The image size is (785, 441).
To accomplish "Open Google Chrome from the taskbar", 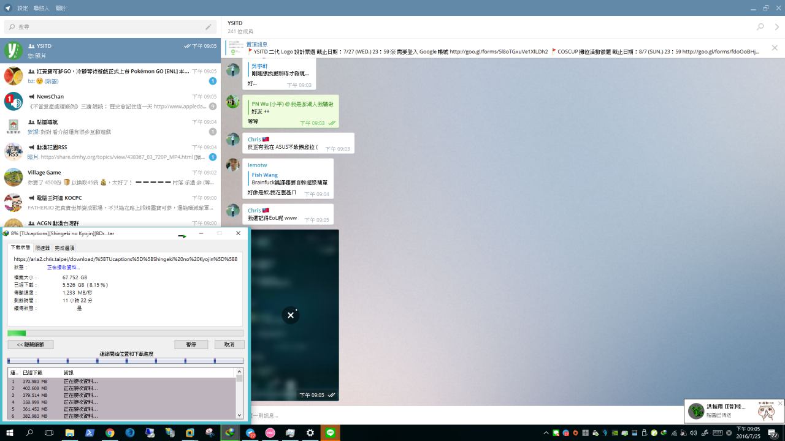I will (x=110, y=433).
